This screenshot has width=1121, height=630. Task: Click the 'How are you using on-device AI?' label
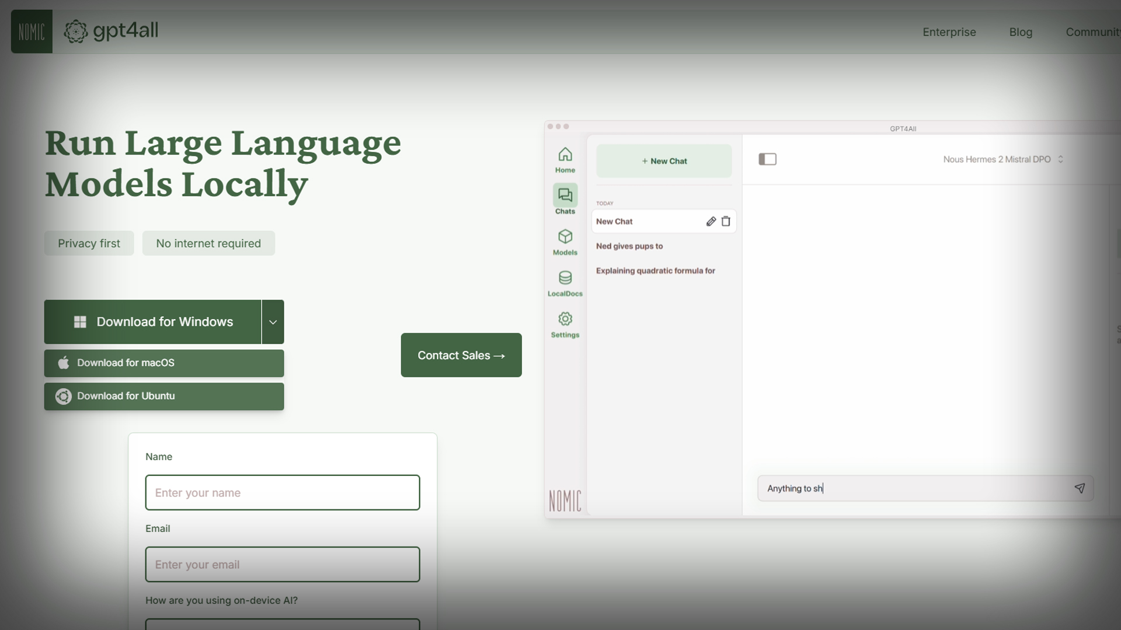(x=221, y=600)
